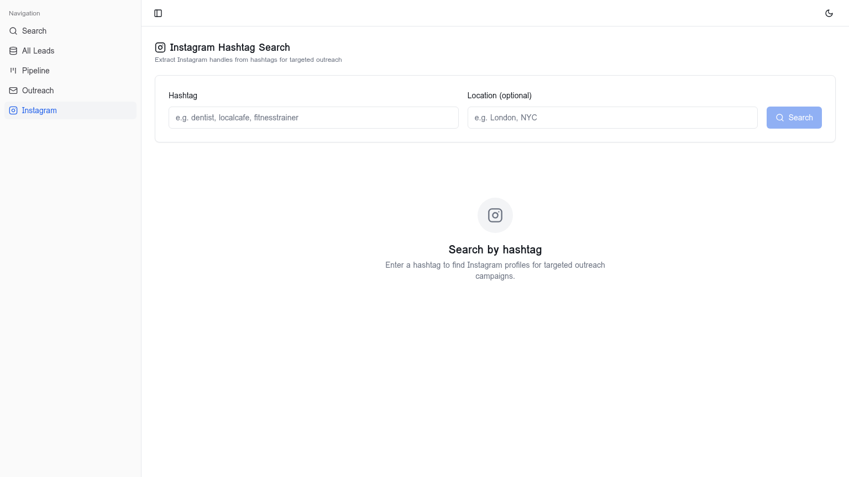Switch to dark mode with moon icon

point(829,13)
